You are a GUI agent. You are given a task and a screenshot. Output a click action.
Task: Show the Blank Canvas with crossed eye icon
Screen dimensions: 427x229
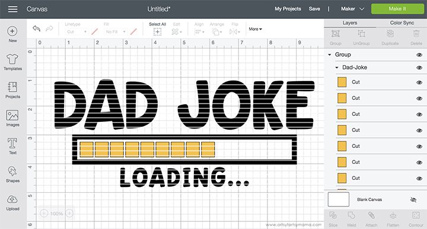point(413,199)
